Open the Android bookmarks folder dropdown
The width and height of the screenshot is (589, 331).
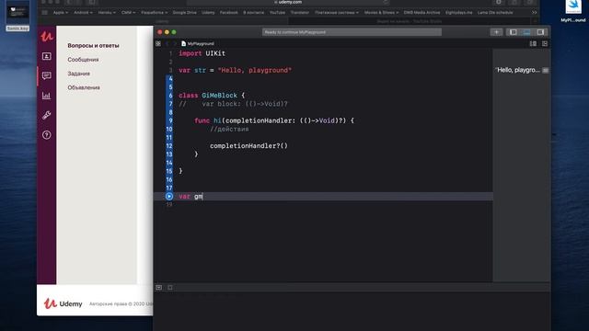pyautogui.click(x=83, y=12)
